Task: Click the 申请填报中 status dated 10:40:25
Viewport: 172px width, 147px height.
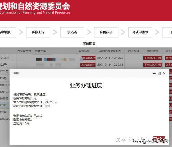Action: pos(88,58)
